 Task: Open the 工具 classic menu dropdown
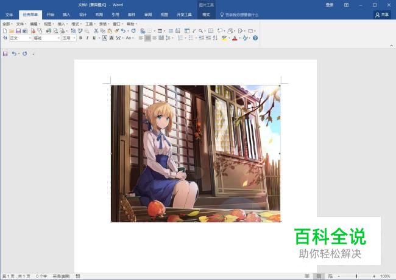coord(90,24)
